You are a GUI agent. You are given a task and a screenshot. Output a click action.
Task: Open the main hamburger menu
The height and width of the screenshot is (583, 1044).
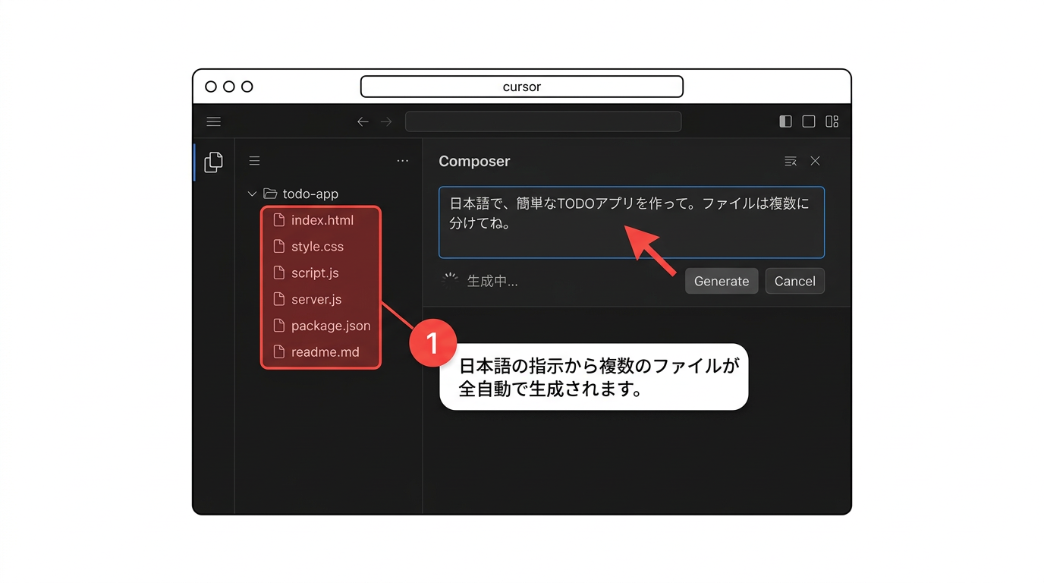pyautogui.click(x=213, y=121)
